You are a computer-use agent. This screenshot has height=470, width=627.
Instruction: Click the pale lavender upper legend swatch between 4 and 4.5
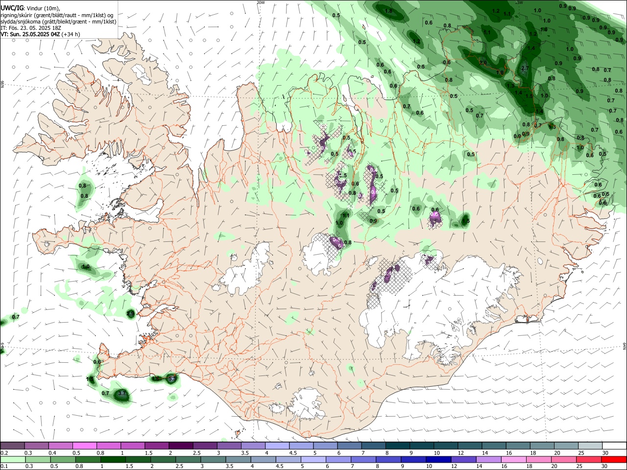point(276,446)
